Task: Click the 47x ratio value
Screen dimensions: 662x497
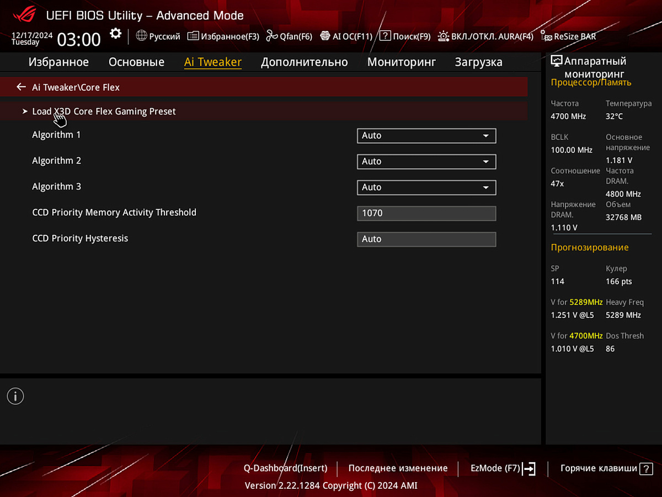Action: pyautogui.click(x=557, y=184)
